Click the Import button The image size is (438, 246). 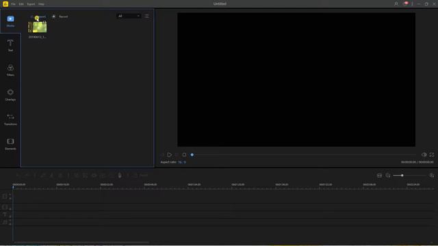38,16
